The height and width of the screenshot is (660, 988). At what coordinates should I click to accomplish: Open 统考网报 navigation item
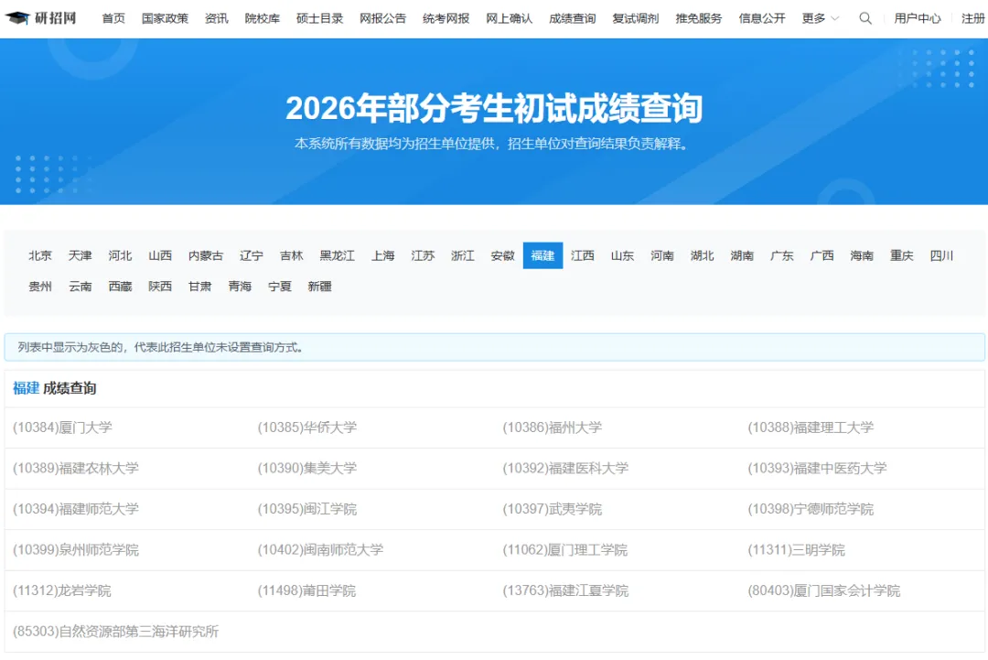pyautogui.click(x=446, y=18)
